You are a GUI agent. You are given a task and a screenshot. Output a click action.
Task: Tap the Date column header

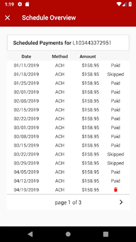click(x=26, y=56)
